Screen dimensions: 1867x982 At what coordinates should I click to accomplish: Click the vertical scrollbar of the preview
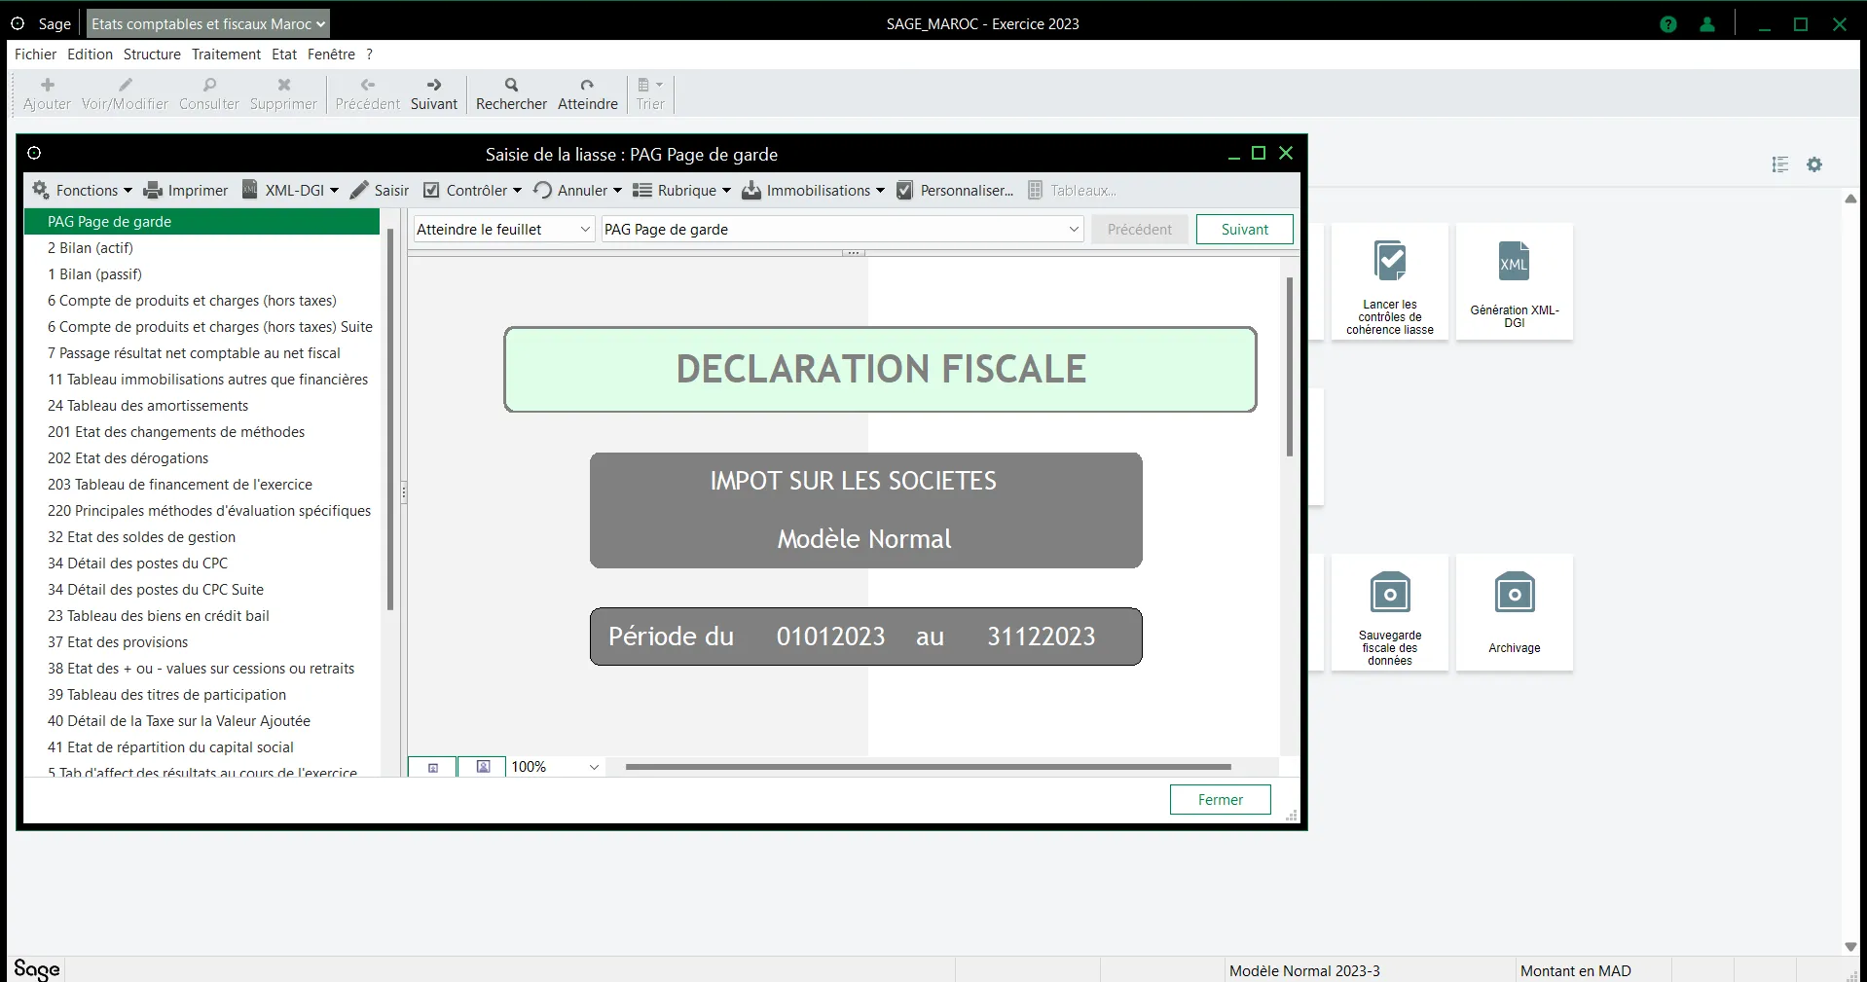[1290, 367]
